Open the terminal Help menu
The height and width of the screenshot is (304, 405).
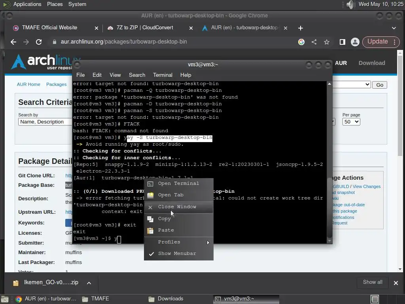click(185, 75)
